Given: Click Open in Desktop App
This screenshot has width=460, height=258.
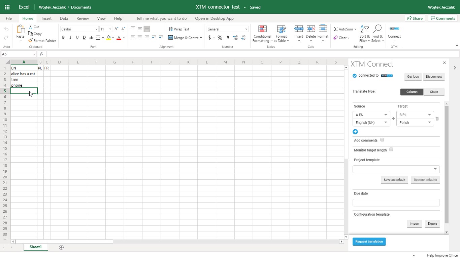Looking at the screenshot, I should (214, 18).
